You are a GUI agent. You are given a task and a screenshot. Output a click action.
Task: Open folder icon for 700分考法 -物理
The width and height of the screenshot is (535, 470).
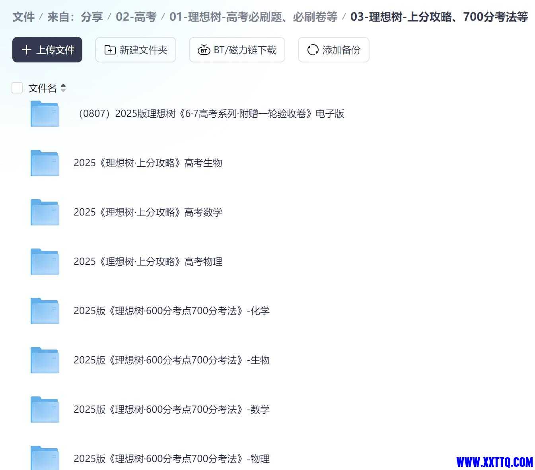tap(45, 458)
